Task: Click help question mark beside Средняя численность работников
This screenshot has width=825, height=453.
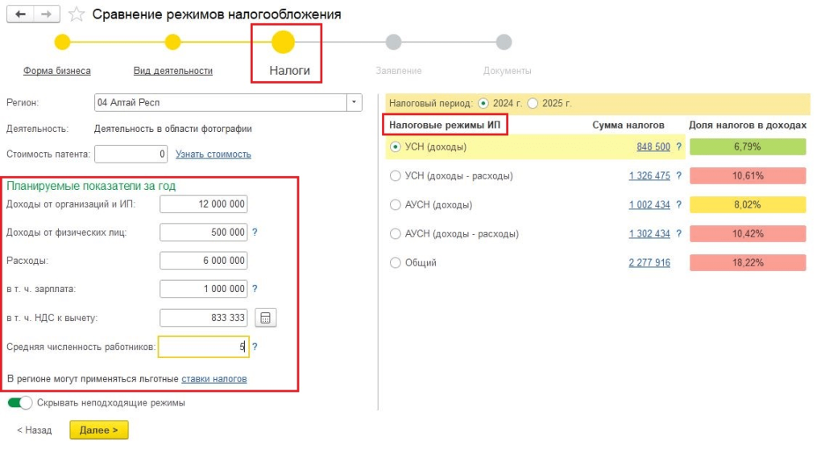Action: pos(255,348)
